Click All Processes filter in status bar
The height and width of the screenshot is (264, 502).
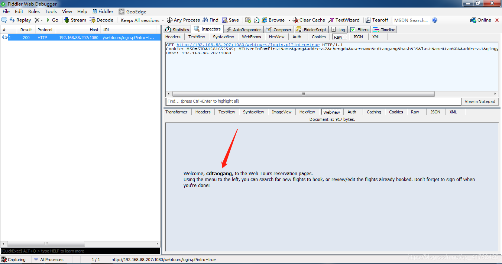point(48,260)
